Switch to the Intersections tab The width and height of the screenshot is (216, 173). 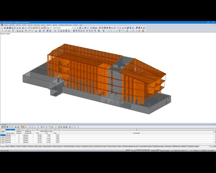[168, 146]
